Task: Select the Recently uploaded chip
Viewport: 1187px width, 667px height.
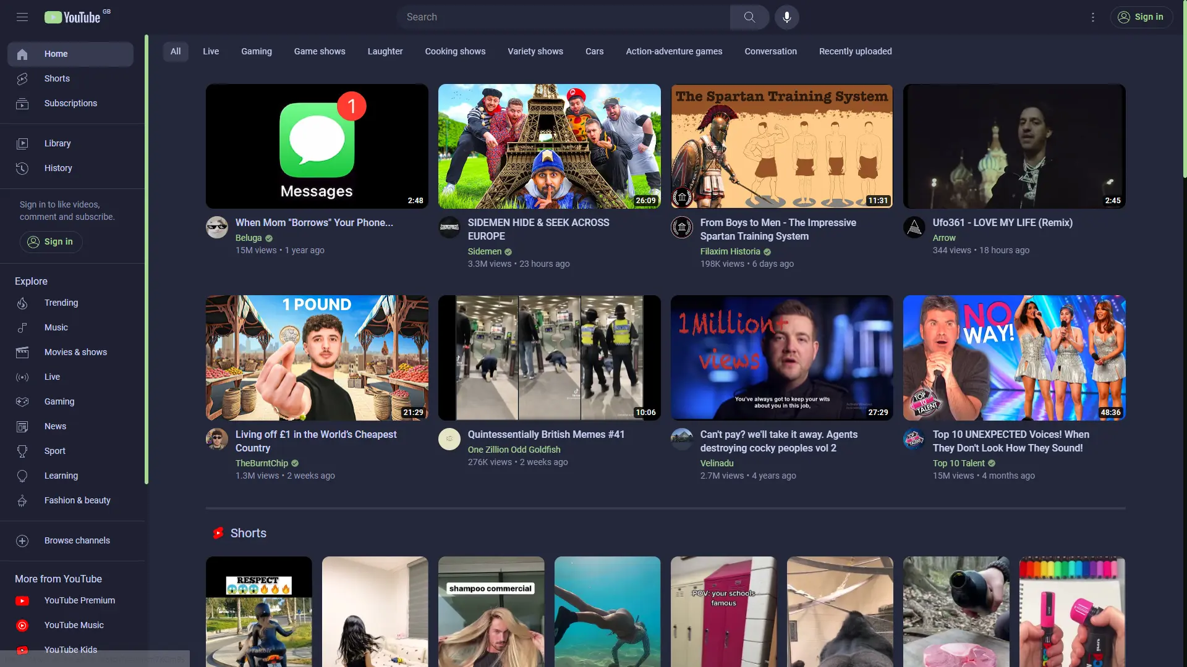Action: tap(855, 51)
